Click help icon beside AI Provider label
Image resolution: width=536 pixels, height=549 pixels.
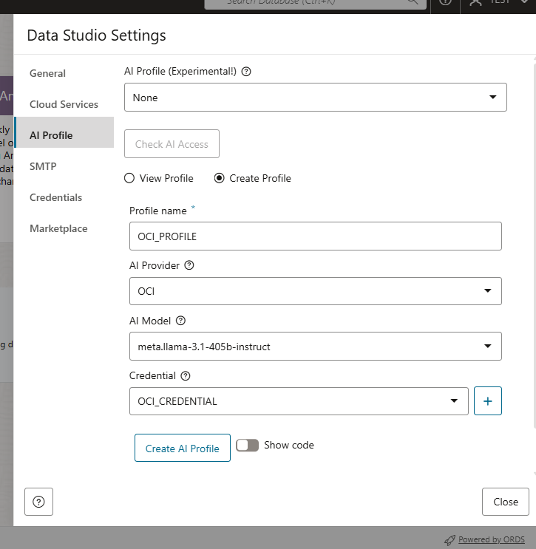pos(189,265)
